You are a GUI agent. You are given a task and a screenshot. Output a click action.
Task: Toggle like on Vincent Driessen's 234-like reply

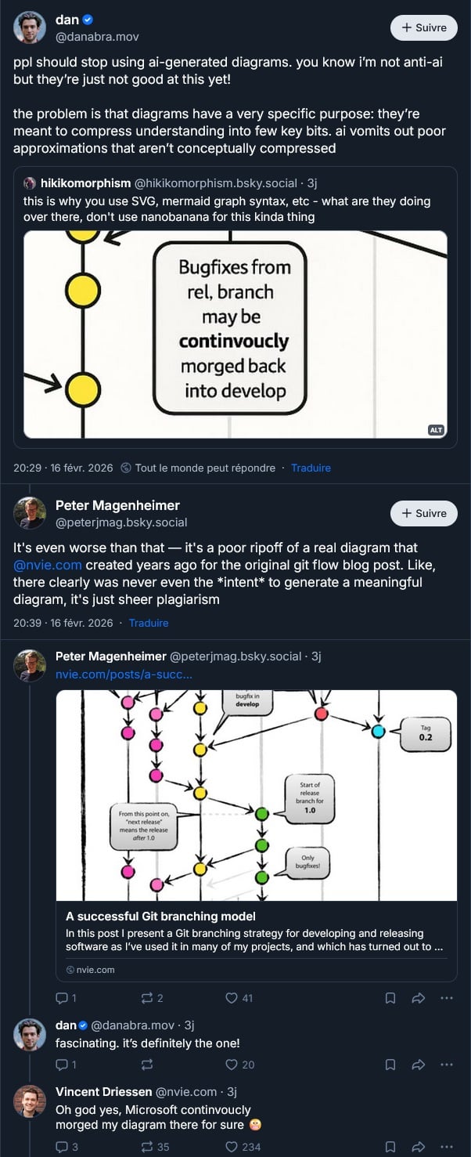(232, 1147)
